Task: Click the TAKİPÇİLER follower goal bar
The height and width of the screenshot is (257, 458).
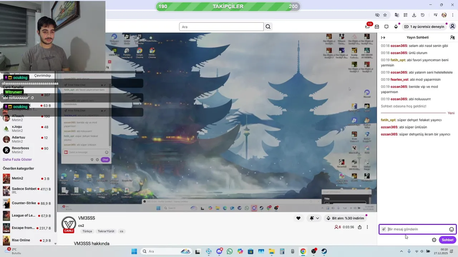Action: [x=228, y=6]
